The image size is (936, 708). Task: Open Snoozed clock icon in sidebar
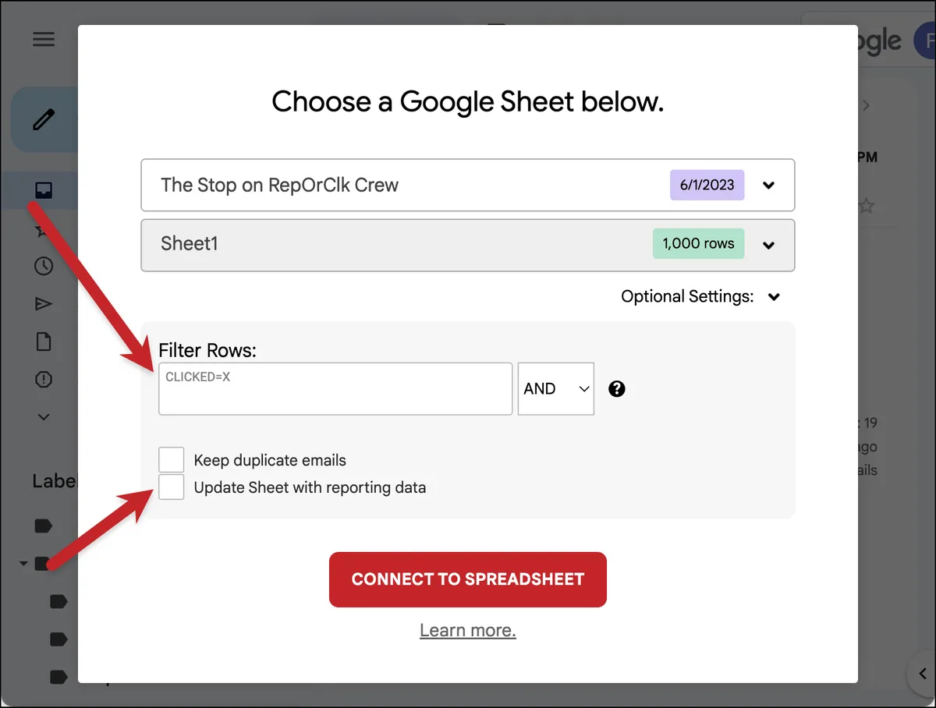[x=44, y=266]
